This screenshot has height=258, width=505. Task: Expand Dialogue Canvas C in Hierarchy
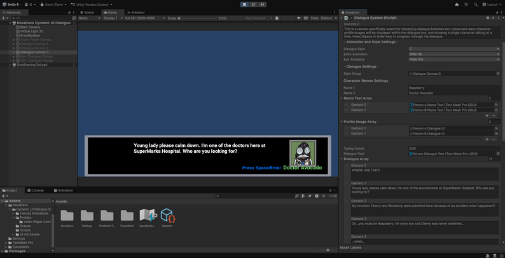14,53
